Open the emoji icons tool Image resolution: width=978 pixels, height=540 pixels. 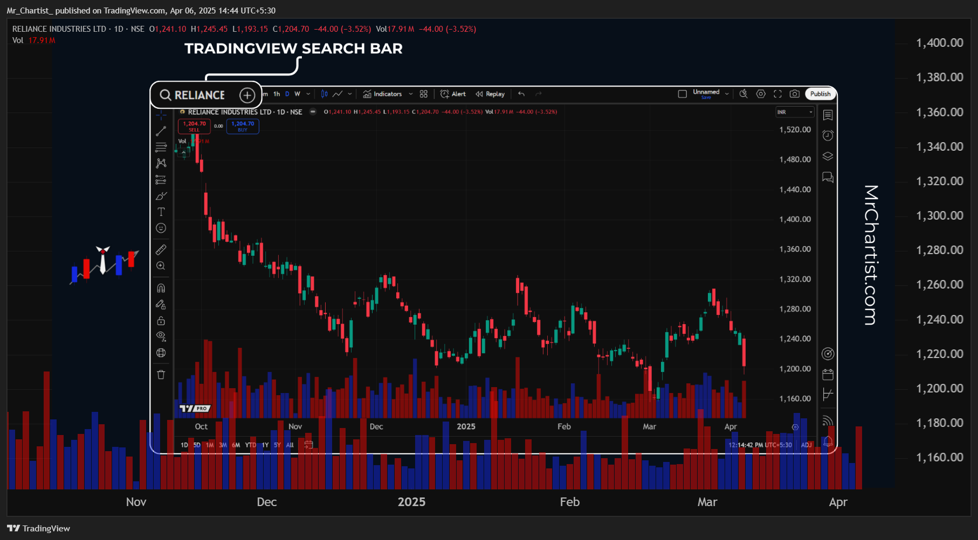[x=161, y=228]
